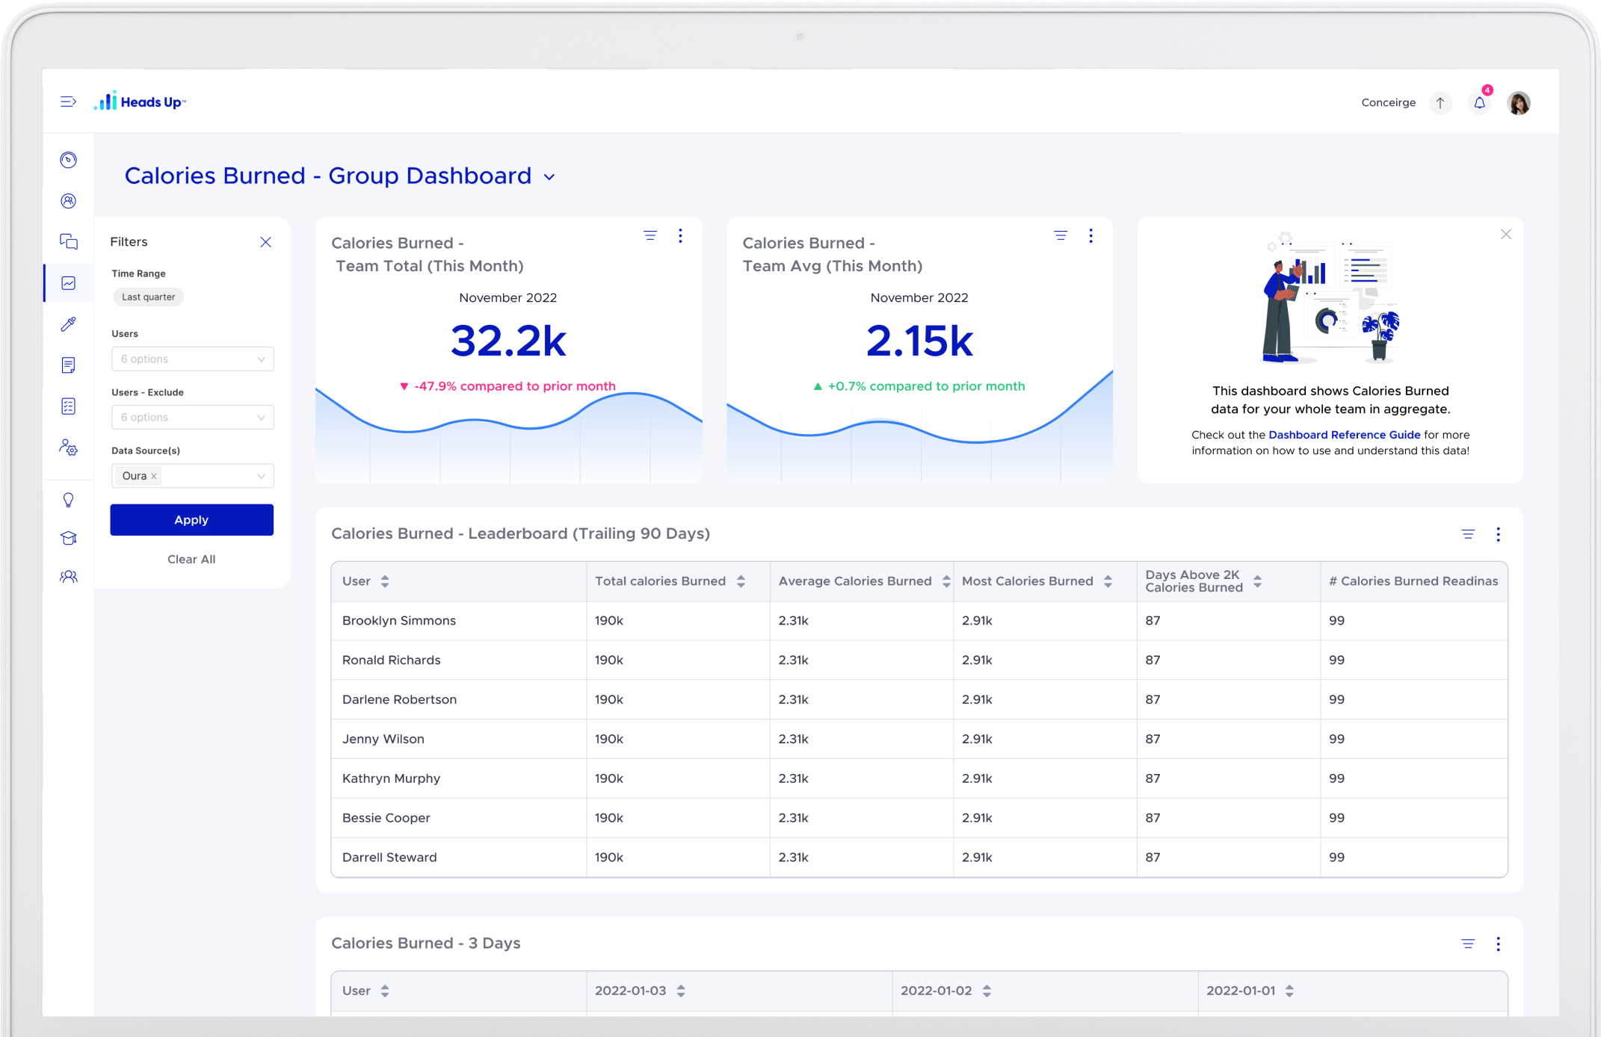Screen dimensions: 1601x1037
Task: Click the # Calories Burned Readings column header
Action: (1413, 581)
